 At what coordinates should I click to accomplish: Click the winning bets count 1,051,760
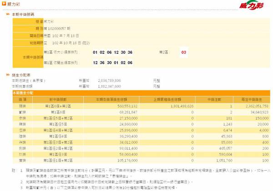click(224, 161)
